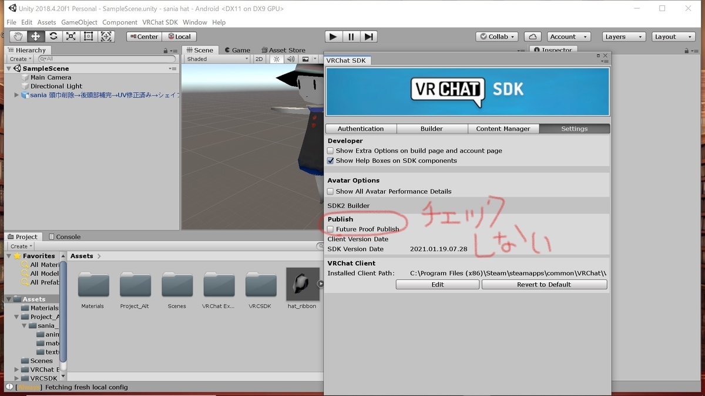Select Directional Light in Hierarchy

coord(56,86)
